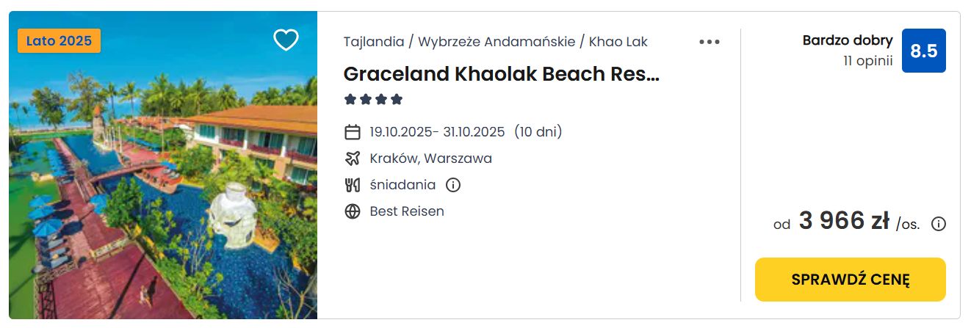Image resolution: width=971 pixels, height=328 pixels.
Task: Show meal info icon next to śniadania
Action: (453, 185)
